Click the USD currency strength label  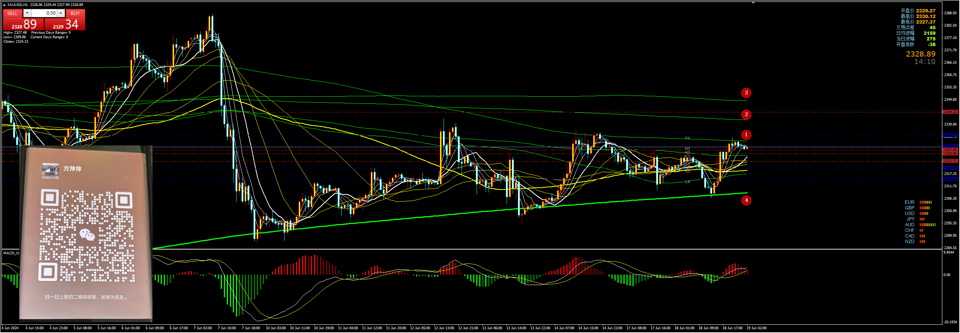click(x=910, y=214)
